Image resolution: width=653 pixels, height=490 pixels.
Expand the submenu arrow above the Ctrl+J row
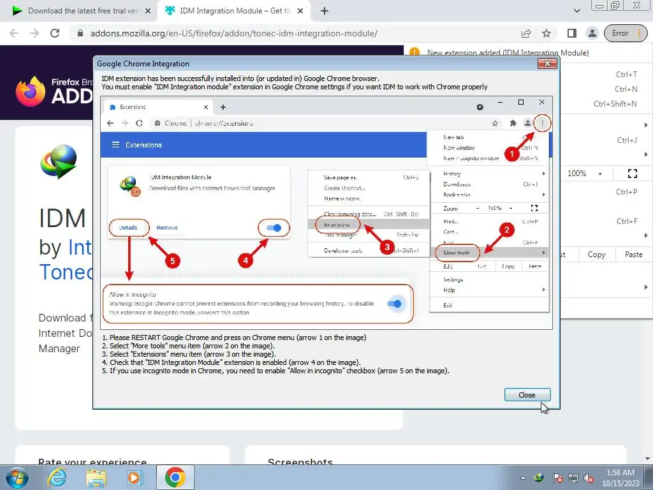coord(646,125)
